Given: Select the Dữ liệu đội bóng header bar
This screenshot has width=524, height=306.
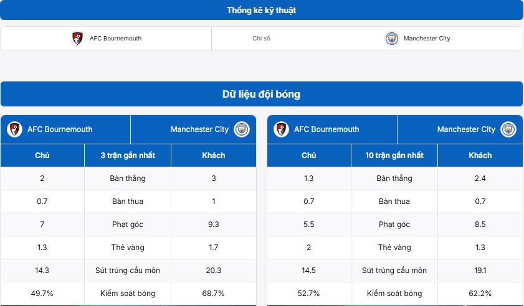Looking at the screenshot, I should click(262, 94).
